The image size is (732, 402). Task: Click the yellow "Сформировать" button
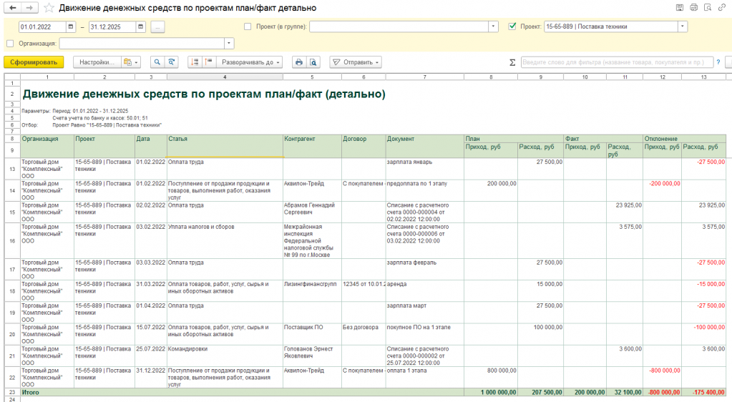pyautogui.click(x=34, y=62)
